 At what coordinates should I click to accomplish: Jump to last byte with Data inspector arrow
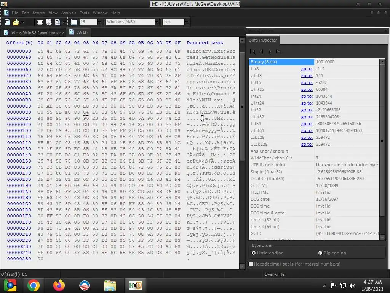coord(278,52)
